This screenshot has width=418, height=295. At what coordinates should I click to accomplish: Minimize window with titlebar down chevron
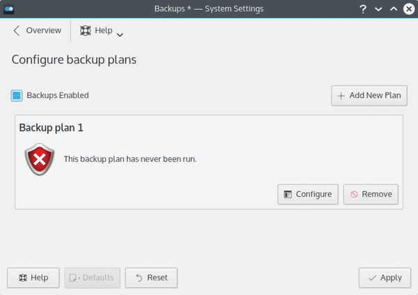(378, 9)
